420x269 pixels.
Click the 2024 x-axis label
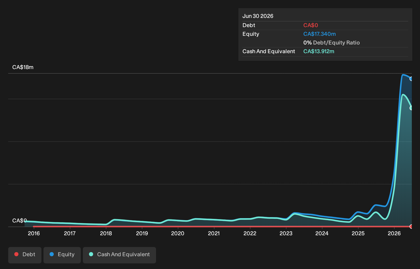point(322,233)
